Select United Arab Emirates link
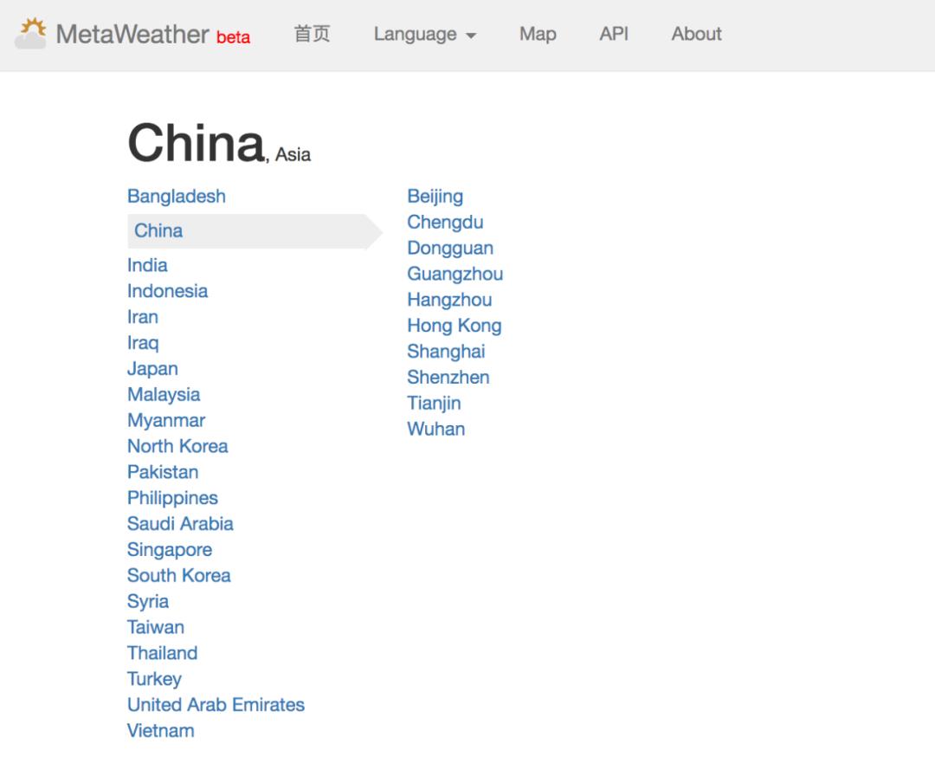 tap(216, 704)
